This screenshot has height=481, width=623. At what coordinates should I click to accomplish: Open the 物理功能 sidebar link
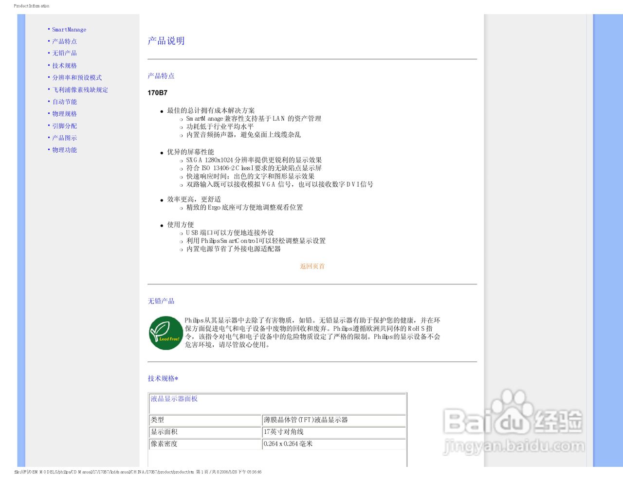[64, 150]
